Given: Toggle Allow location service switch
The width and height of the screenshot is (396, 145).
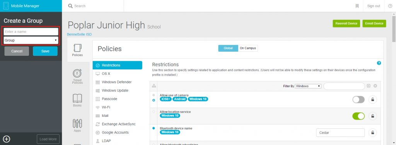Looking at the screenshot, I should (358, 116).
